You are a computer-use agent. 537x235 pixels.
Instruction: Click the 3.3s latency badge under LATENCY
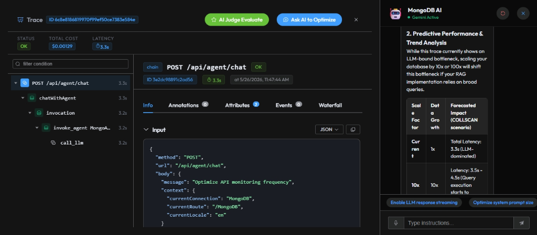[x=102, y=46]
